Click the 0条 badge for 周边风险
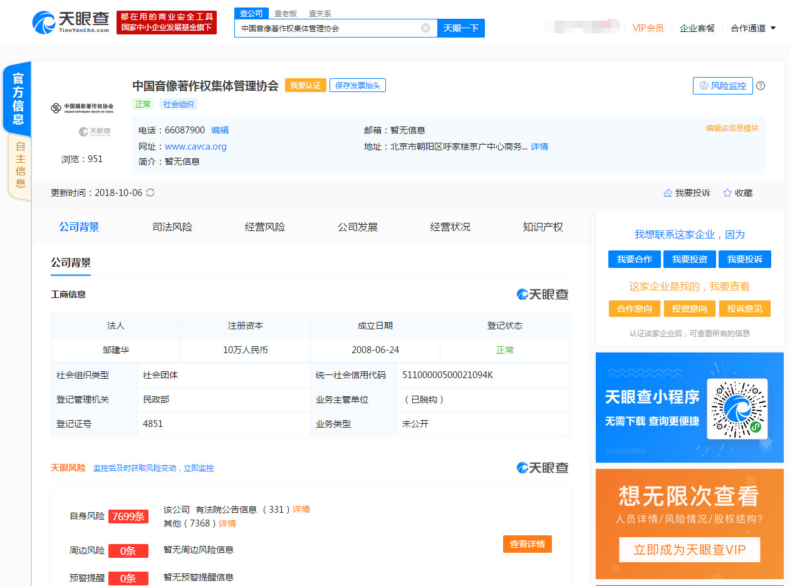Viewport: 790px width, 586px height. point(128,551)
